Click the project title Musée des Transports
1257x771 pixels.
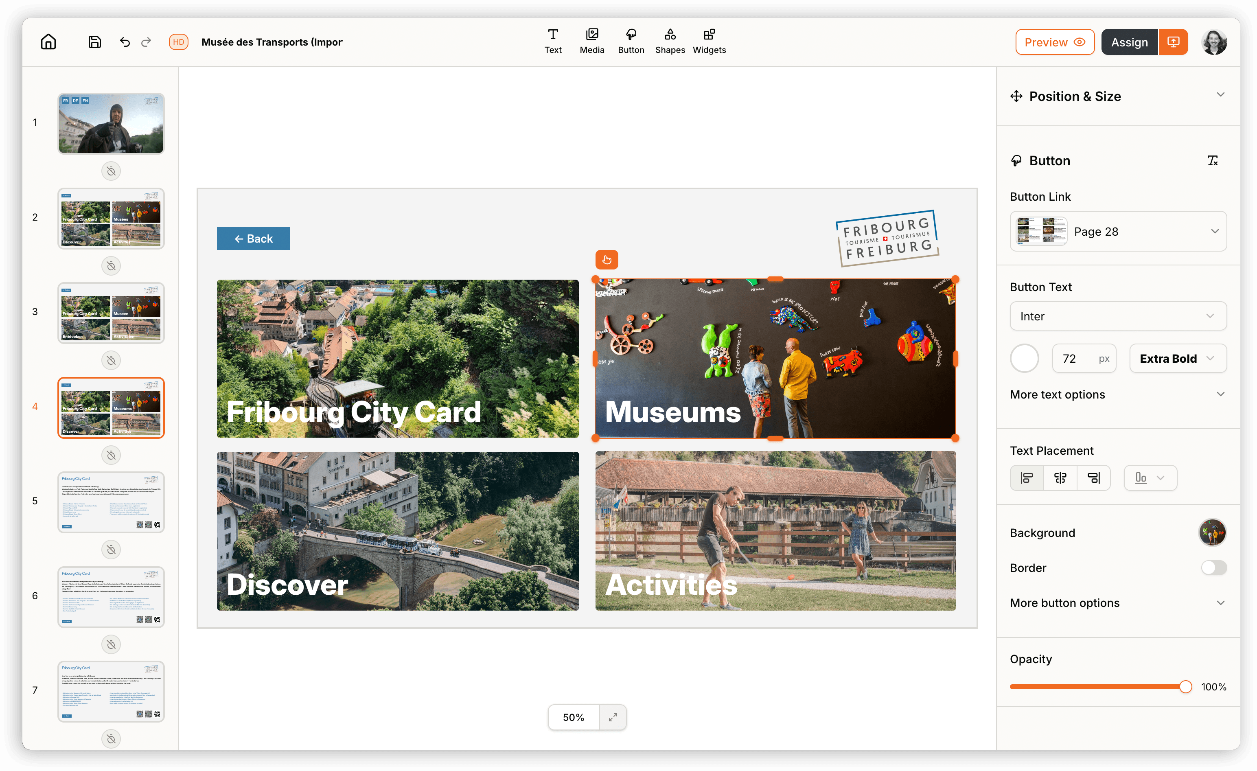[272, 42]
